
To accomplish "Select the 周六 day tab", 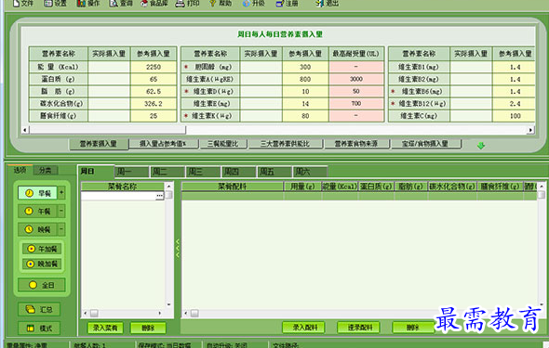I will pos(310,172).
